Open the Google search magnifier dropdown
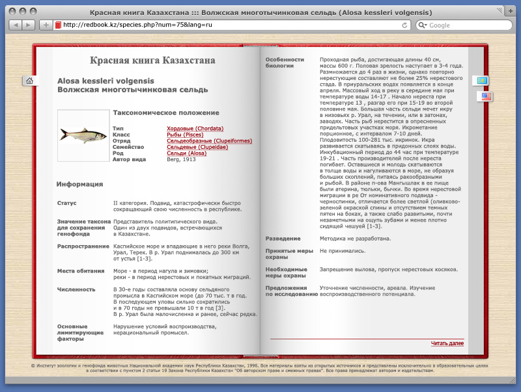 coord(422,25)
